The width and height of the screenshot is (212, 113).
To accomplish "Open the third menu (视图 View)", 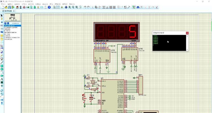I will pos(17,4).
